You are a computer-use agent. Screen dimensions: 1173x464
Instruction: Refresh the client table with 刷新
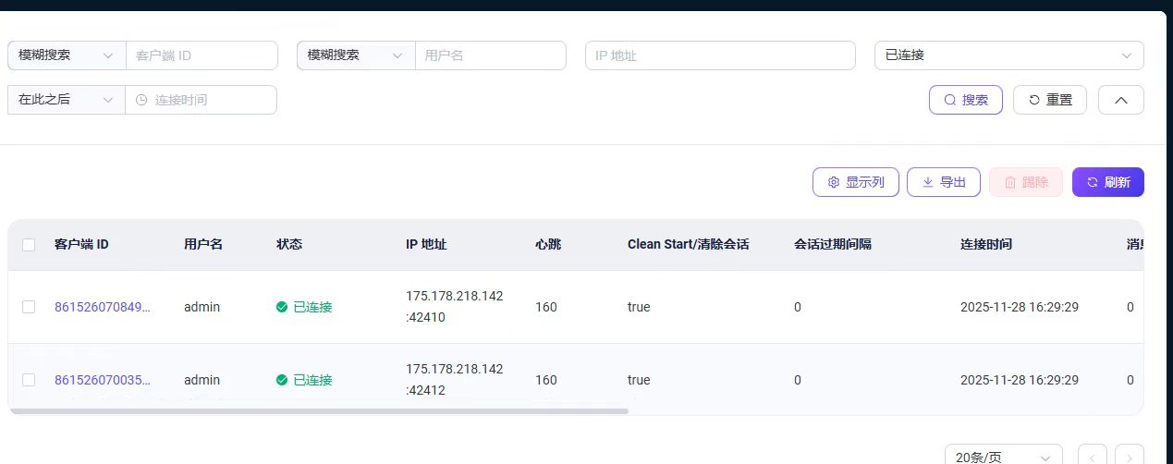(x=1107, y=182)
